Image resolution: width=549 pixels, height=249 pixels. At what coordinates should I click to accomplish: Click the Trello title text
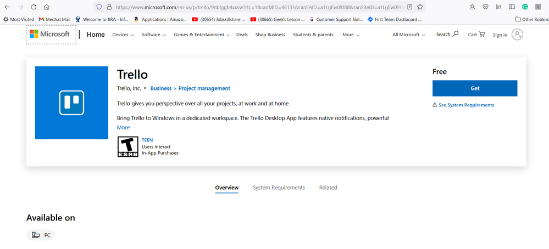[x=132, y=75]
